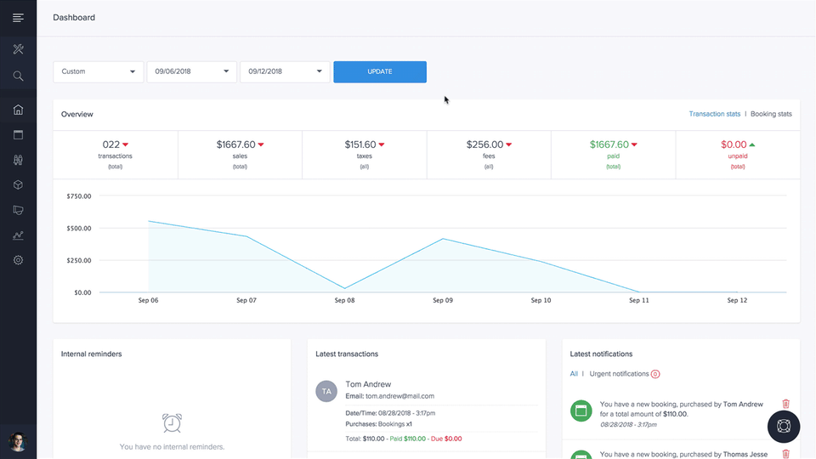Click green booking icon for Tom Andrew notification
Screen dimensions: 816x459
tap(581, 411)
